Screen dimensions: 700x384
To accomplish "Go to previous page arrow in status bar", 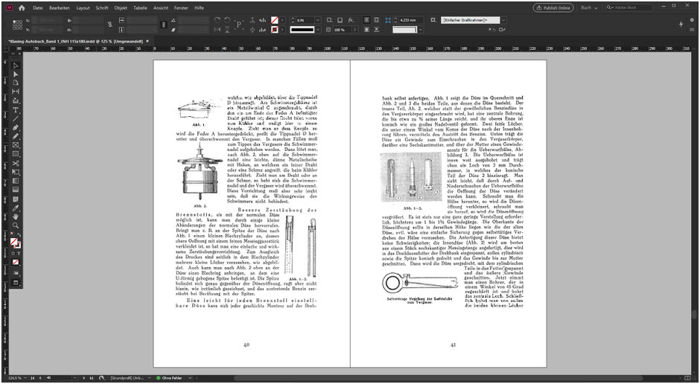I will [x=40, y=378].
